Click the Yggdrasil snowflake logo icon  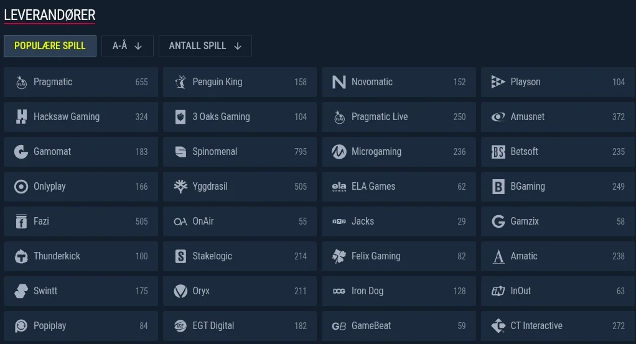point(180,187)
